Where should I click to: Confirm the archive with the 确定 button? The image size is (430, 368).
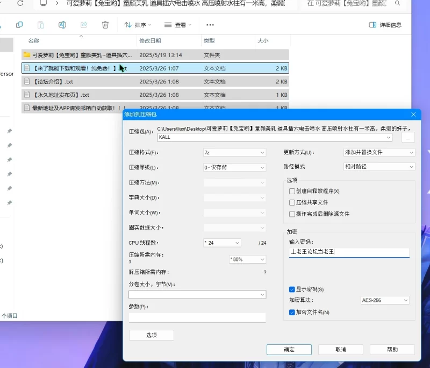(289, 349)
